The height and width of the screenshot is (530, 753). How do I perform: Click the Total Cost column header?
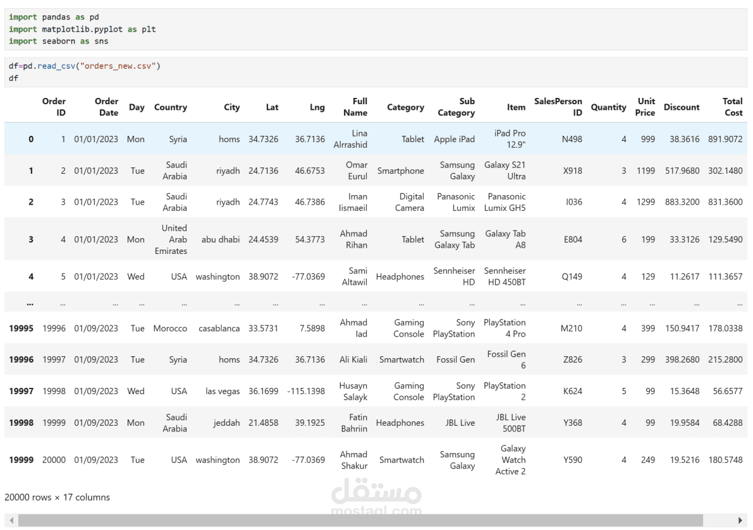pyautogui.click(x=732, y=107)
